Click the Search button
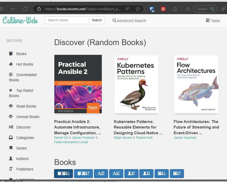The width and height of the screenshot is (227, 182). pyautogui.click(x=97, y=20)
